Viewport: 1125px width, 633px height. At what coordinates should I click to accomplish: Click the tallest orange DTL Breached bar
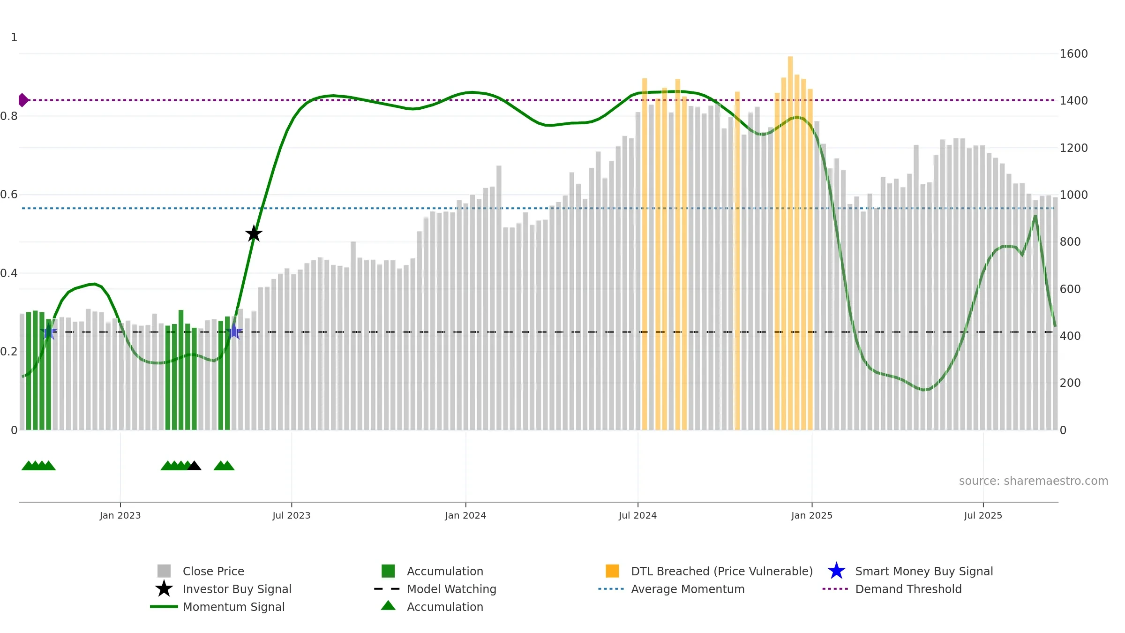coord(790,243)
